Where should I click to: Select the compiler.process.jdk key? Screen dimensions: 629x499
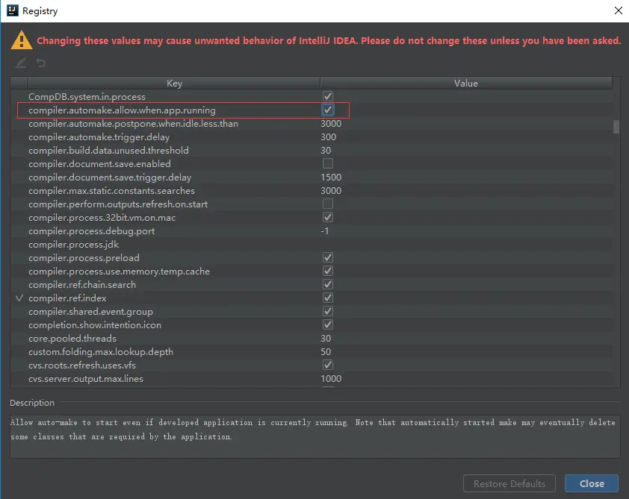(73, 245)
